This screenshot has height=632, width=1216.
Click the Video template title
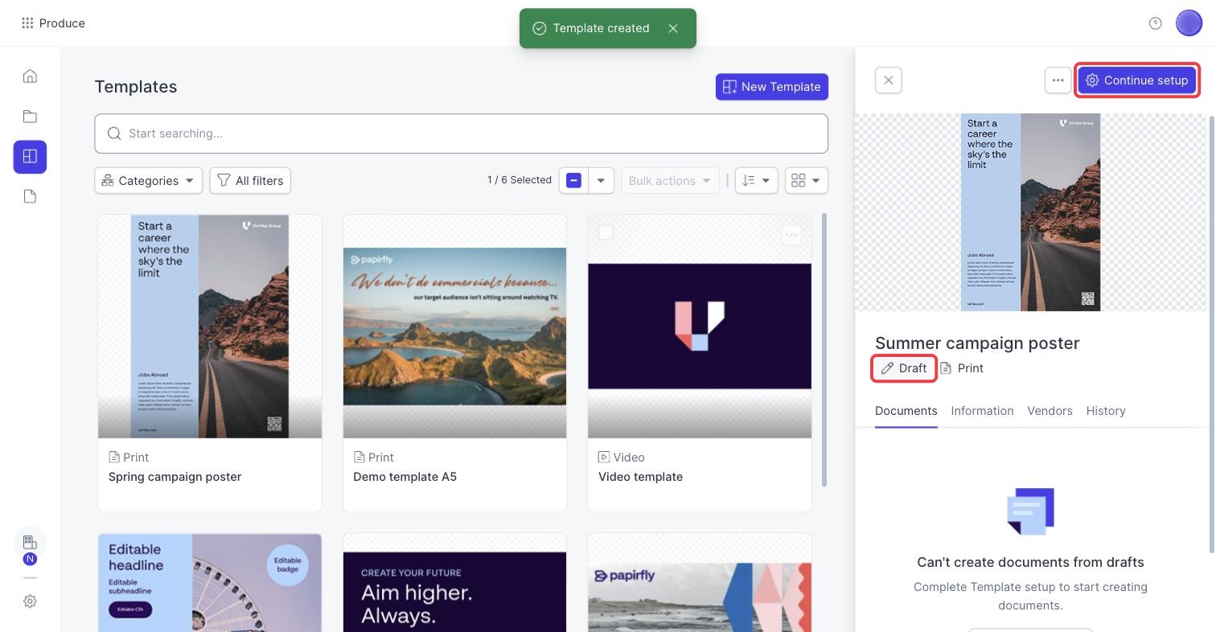click(641, 477)
